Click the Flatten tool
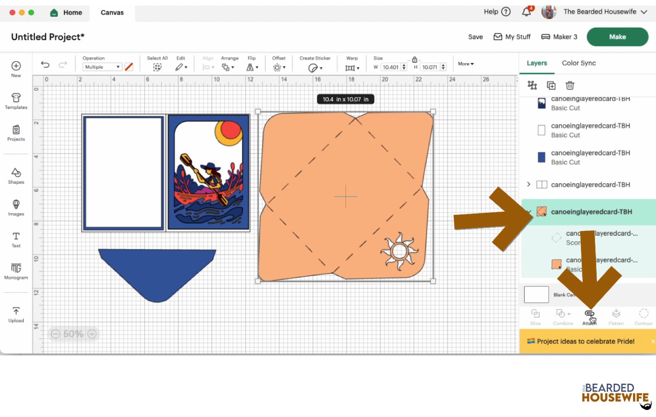This screenshot has width=656, height=417. click(616, 317)
